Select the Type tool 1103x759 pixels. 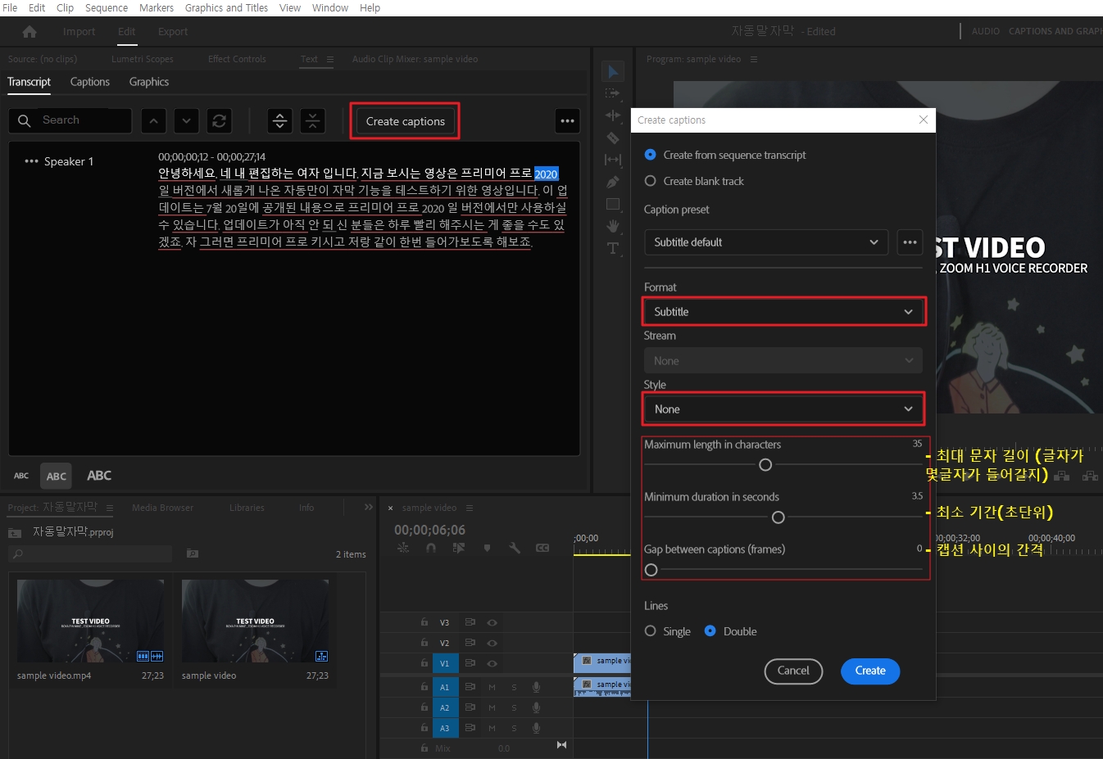pyautogui.click(x=613, y=248)
